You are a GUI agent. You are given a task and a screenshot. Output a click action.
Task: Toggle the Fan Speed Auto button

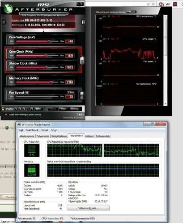[71, 92]
